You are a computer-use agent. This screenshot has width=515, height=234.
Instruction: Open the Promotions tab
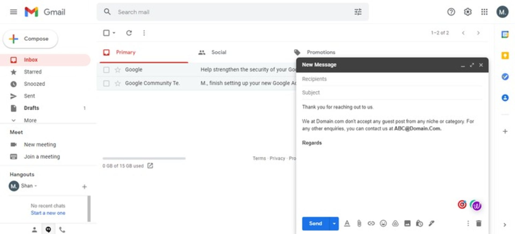coord(321,52)
